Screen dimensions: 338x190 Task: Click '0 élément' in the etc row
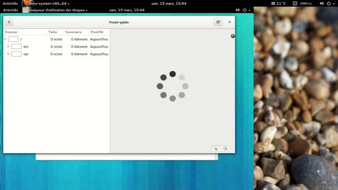coord(79,46)
